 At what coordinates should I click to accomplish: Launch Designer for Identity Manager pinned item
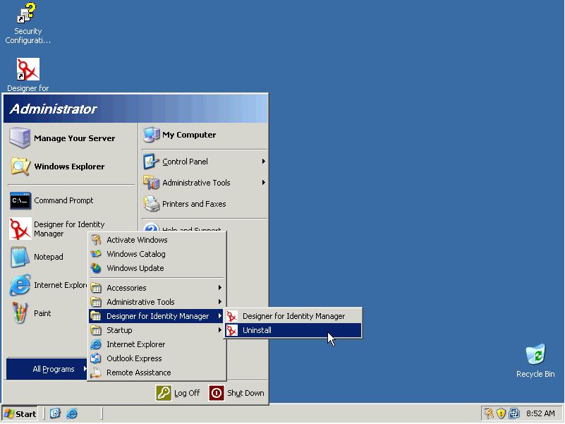click(71, 229)
